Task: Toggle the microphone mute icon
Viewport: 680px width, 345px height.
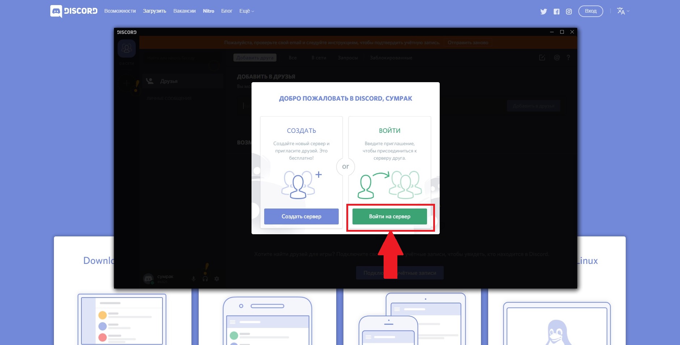Action: point(194,279)
